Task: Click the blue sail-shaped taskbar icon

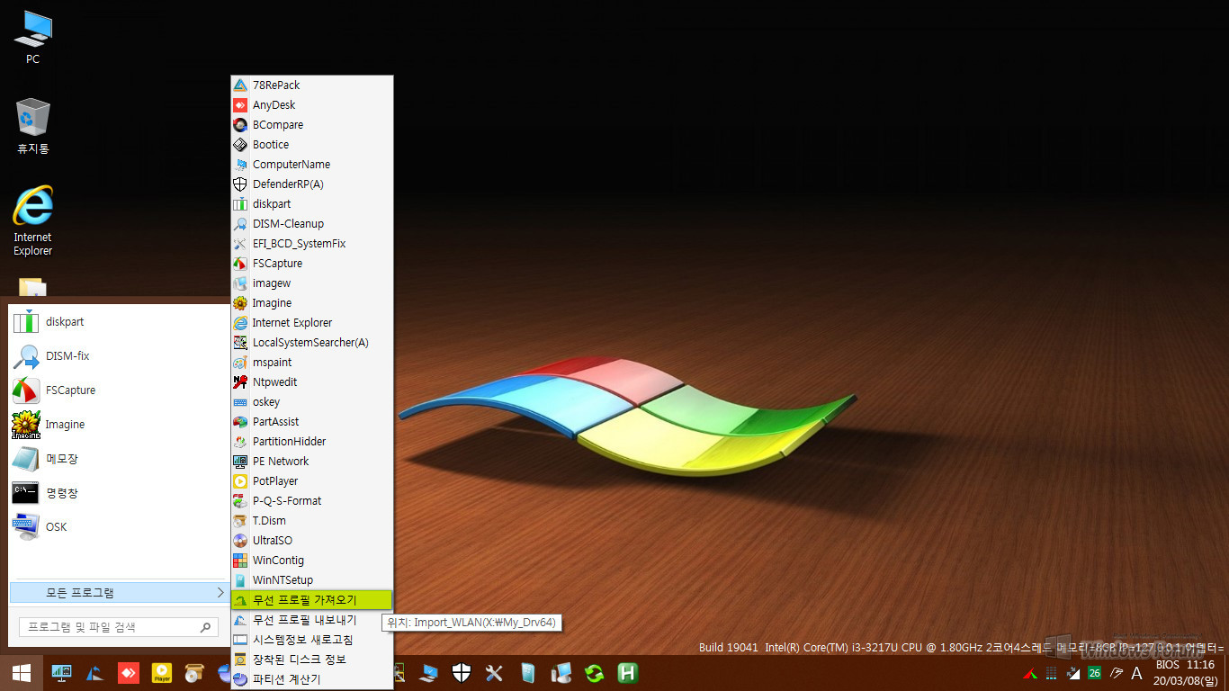Action: 95,673
